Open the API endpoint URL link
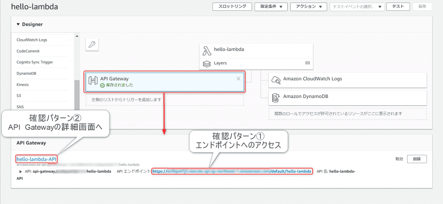This screenshot has height=204, width=443. (x=231, y=171)
